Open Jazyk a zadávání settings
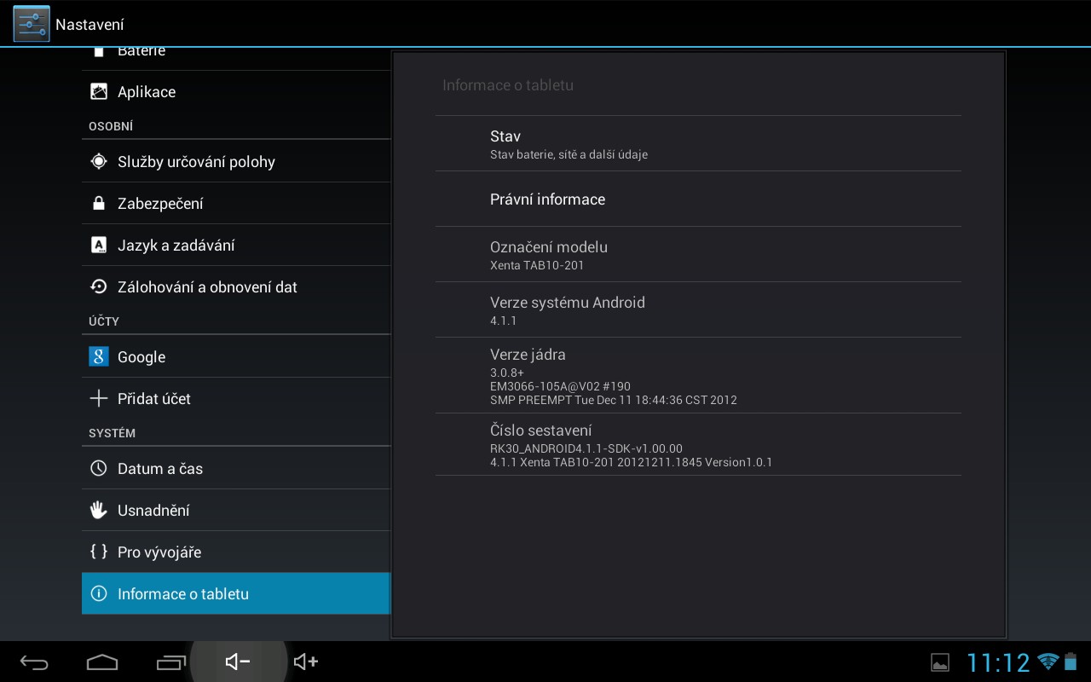This screenshot has height=682, width=1091. tap(236, 245)
